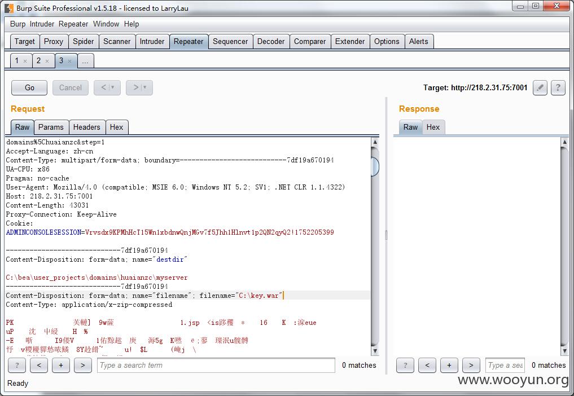This screenshot has width=574, height=396.
Task: Select Repeater sub-tab 3
Action: click(62, 61)
